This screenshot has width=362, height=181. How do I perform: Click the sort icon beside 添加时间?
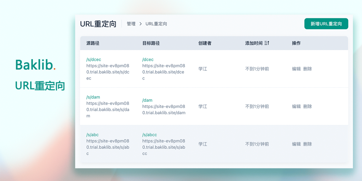pos(267,43)
